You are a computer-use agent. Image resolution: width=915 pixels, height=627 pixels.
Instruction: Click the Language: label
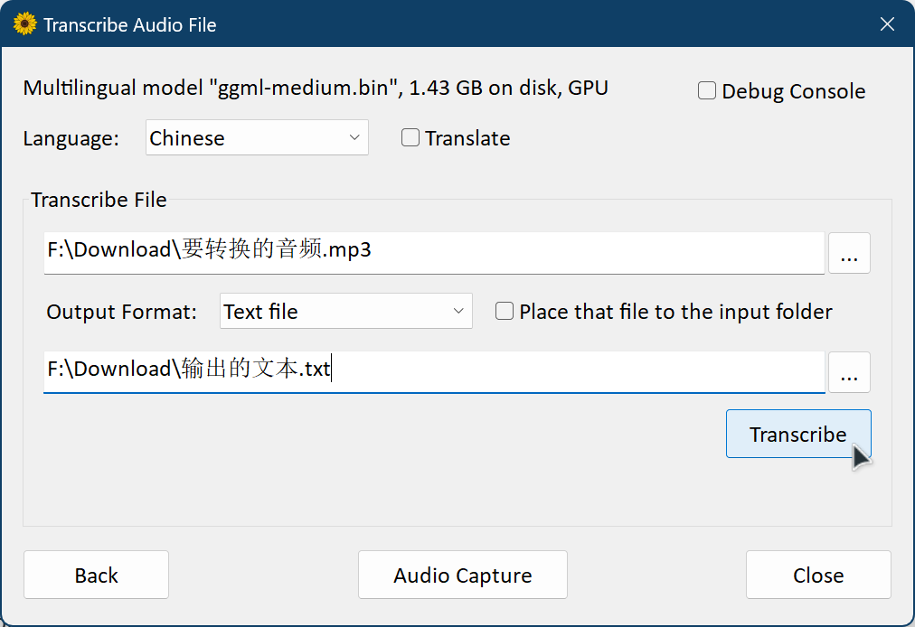[71, 138]
